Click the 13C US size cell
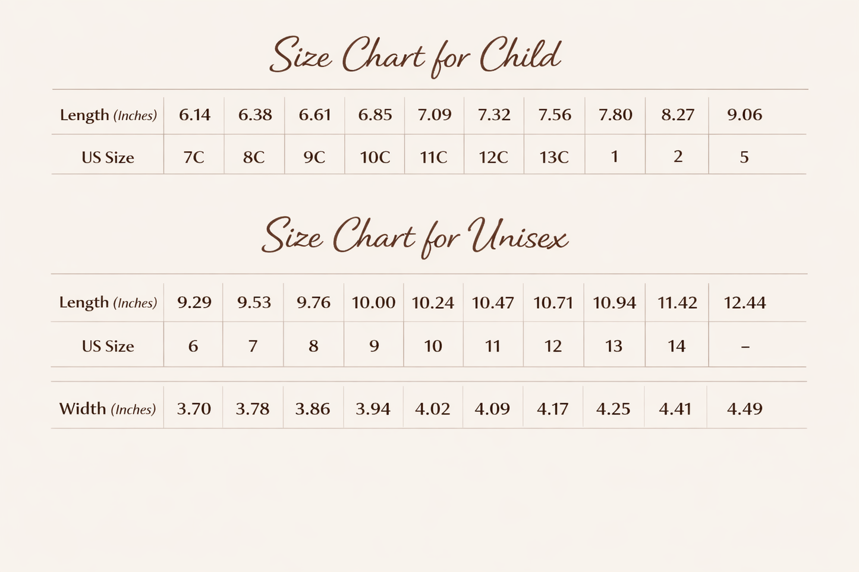Image resolution: width=859 pixels, height=572 pixels. (x=554, y=157)
